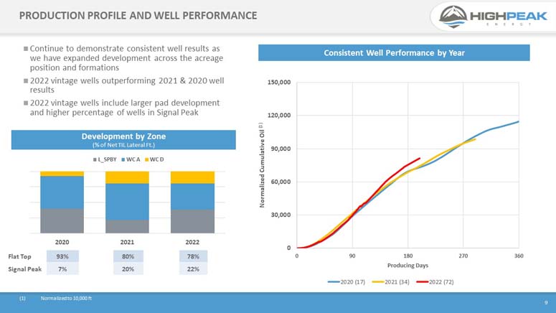This screenshot has height=313, width=556.
Task: Select the 'Producing Days' axis title
Action: 407,266
